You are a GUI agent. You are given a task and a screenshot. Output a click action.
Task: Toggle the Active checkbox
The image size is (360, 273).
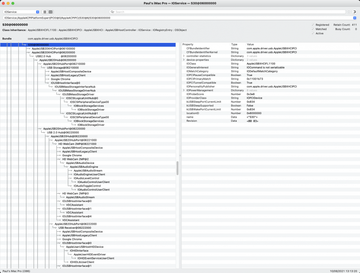(312, 33)
